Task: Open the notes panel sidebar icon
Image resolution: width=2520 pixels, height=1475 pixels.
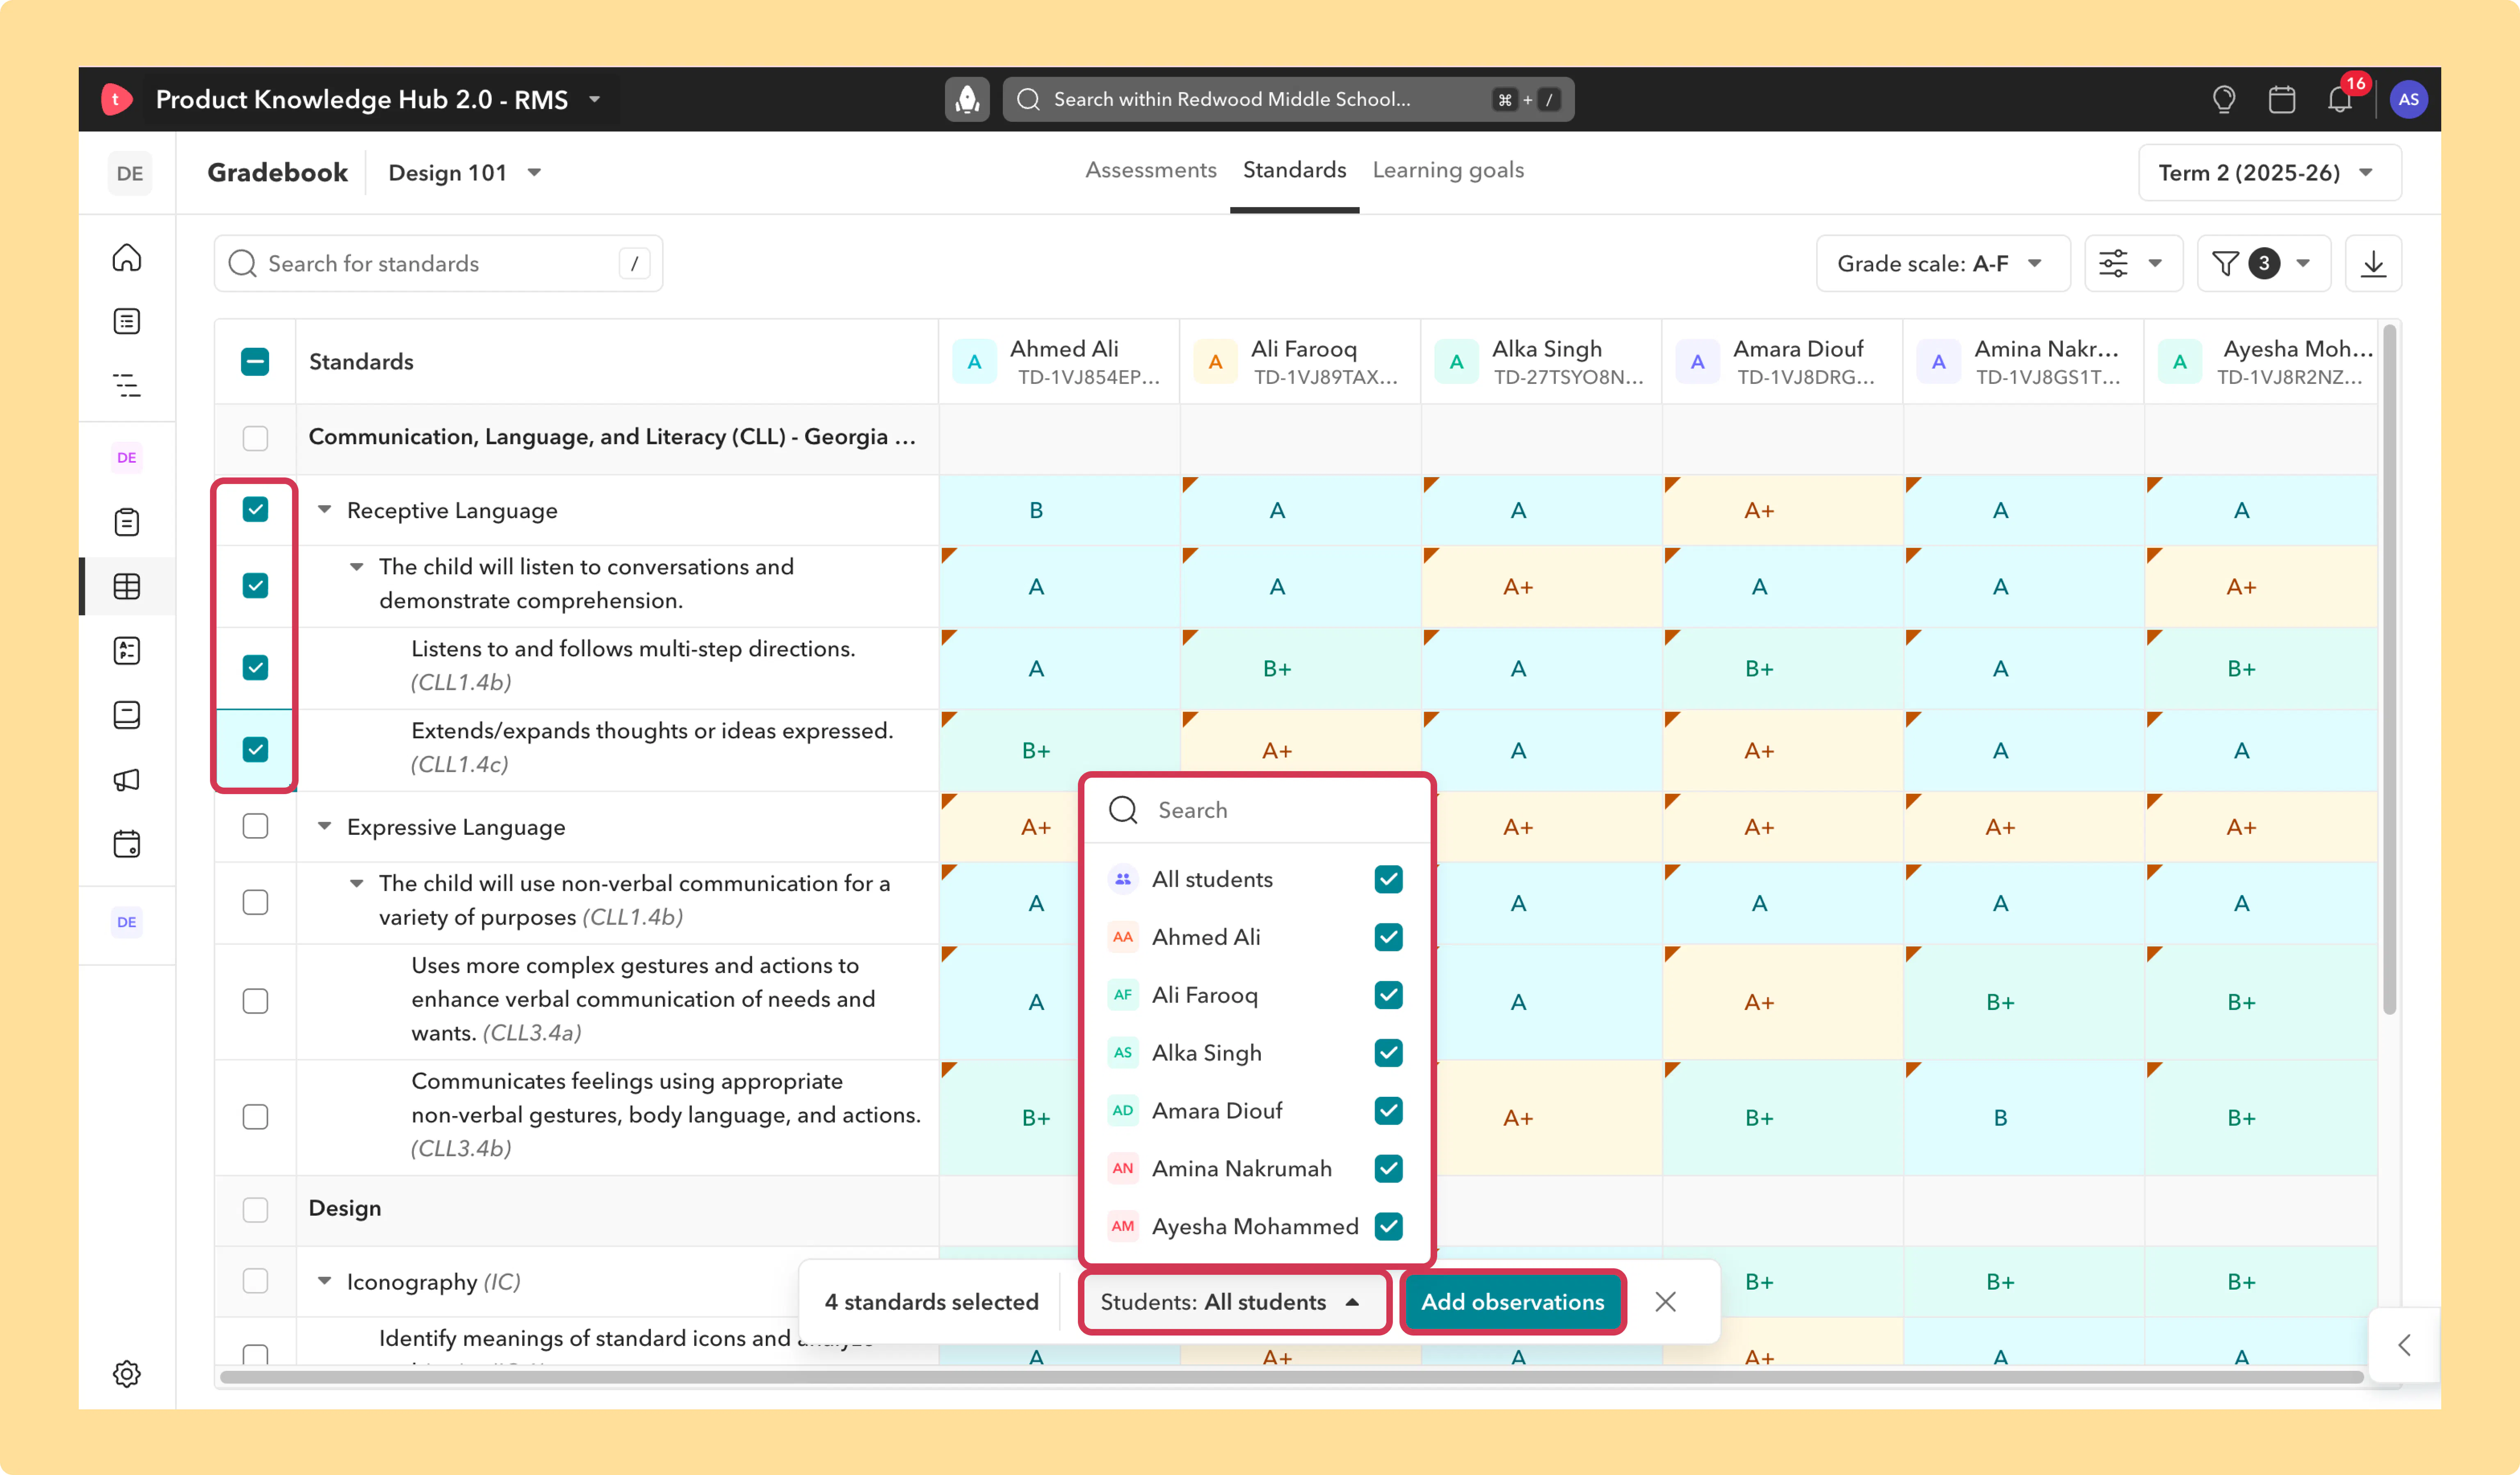Action: click(x=127, y=715)
